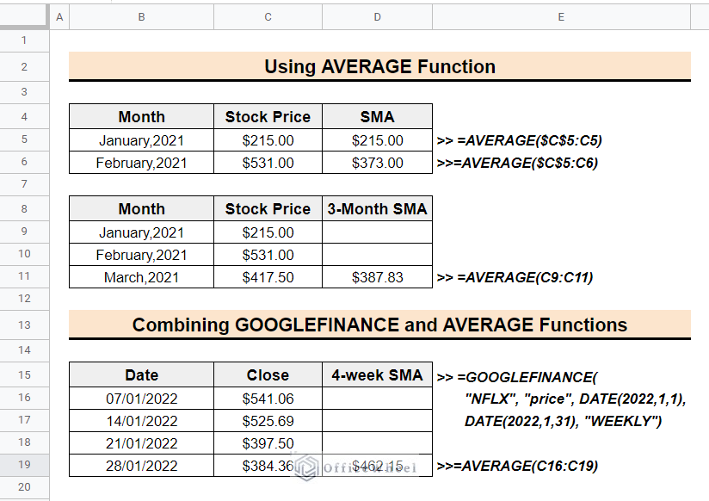
Task: Click the =AVERAGE($C$5:C5) formula note
Action: coord(519,140)
